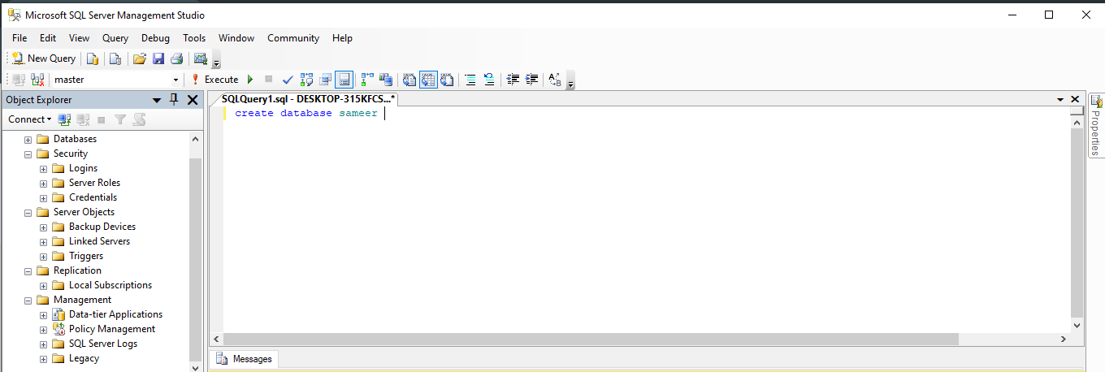This screenshot has width=1105, height=372.
Task: Collapse the Server Objects node
Action: (28, 212)
